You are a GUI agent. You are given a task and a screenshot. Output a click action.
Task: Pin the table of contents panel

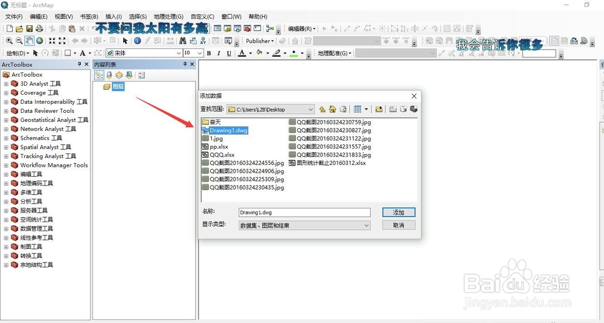(185, 64)
